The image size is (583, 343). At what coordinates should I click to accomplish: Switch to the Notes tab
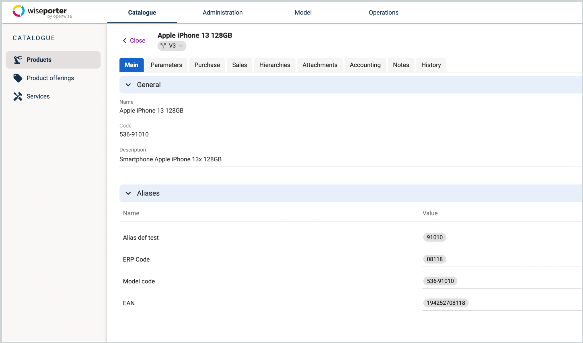click(401, 65)
